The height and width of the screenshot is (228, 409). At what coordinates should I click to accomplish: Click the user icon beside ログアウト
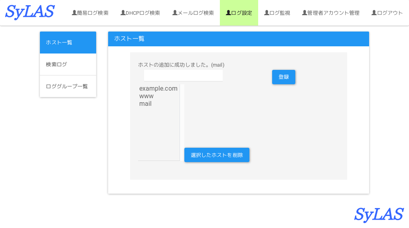point(374,13)
